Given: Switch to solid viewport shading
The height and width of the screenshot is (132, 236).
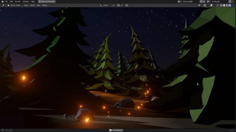Looking at the screenshot, I should [x=224, y=5].
